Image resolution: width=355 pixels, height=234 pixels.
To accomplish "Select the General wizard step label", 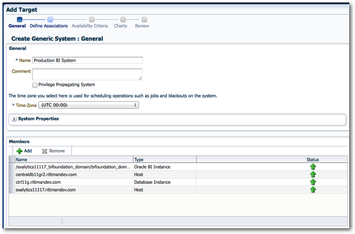I will pos(17,26).
